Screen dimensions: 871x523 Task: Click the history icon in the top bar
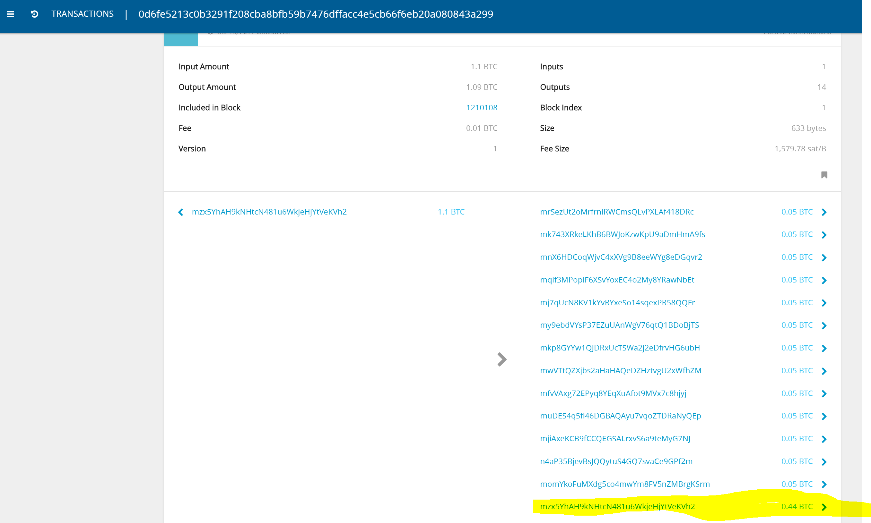(34, 14)
